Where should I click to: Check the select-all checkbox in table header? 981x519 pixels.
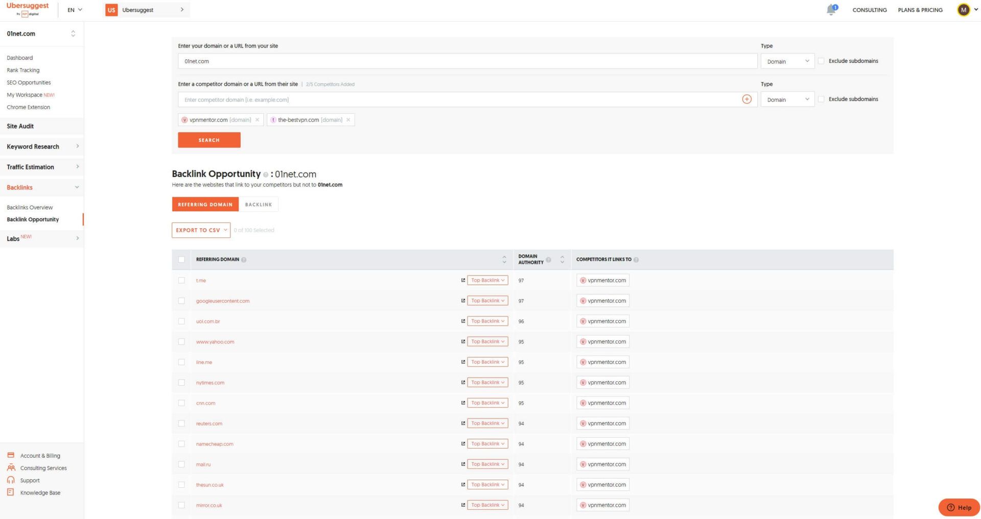point(181,259)
